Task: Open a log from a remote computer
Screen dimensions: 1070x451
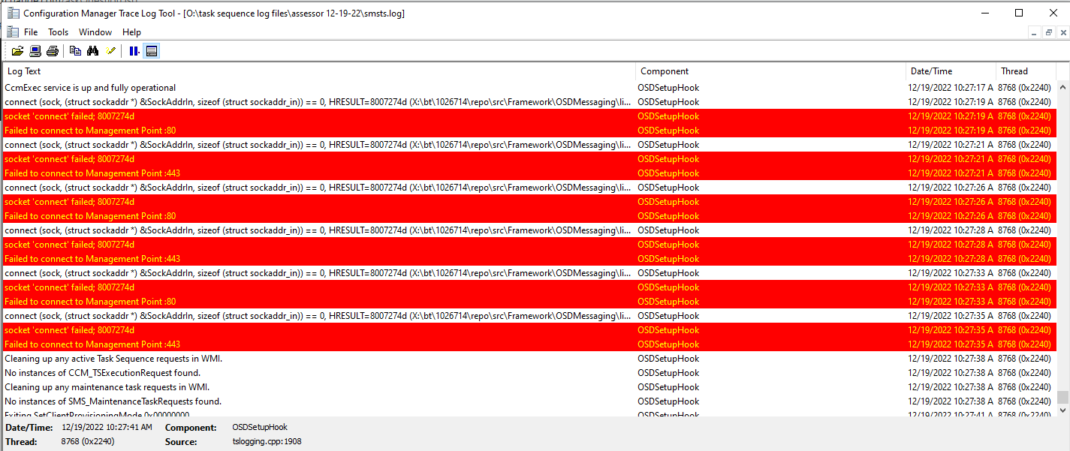Action: click(x=35, y=50)
